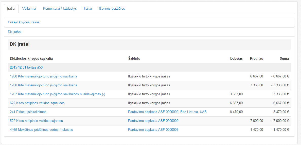The image size is (301, 145).
Task: Click 522 Kitos netipinės veiklos pajamos
Action: [x=36, y=121]
